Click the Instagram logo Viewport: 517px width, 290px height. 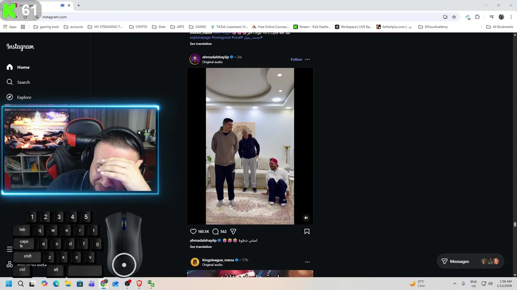[x=20, y=47]
